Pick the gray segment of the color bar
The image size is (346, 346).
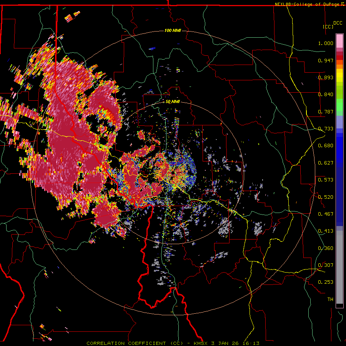(x=339, y=267)
